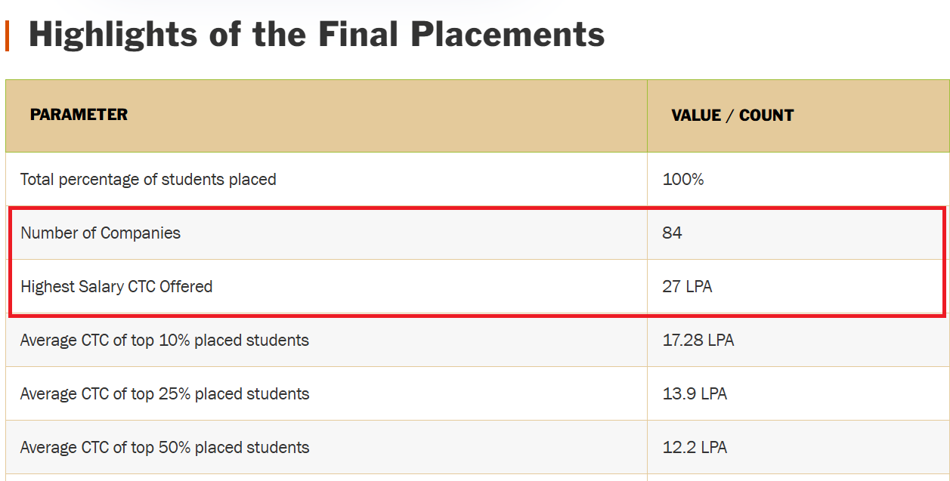Select the Highest Salary CTC Offered label
Image resolution: width=950 pixels, height=481 pixels.
pos(116,287)
